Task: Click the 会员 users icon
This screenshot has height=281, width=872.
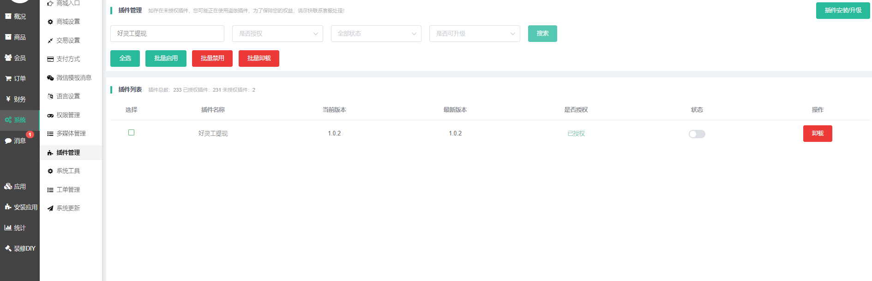Action: (x=8, y=58)
